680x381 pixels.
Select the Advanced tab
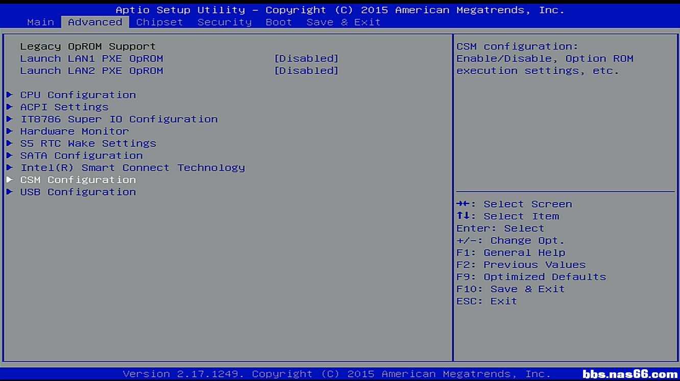(95, 22)
